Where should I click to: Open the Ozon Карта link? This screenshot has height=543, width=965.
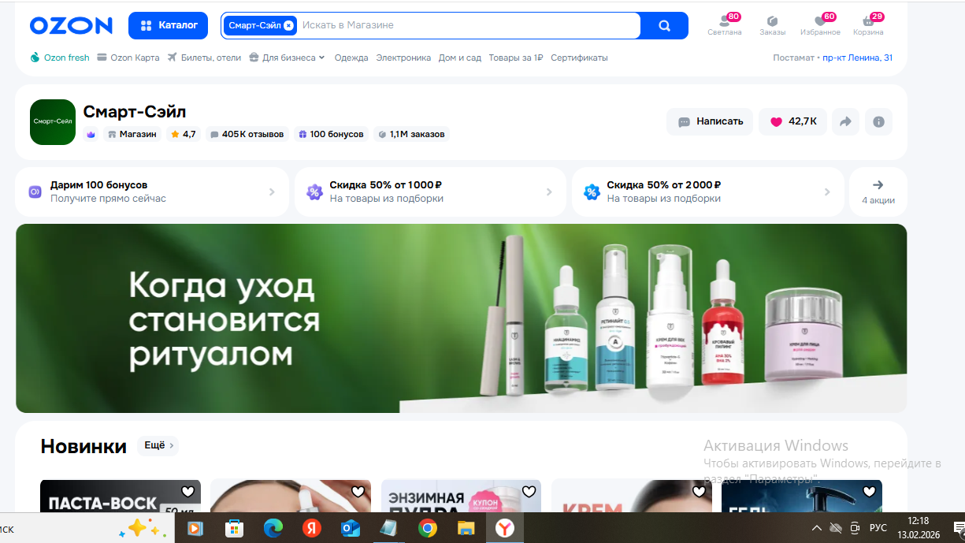(128, 58)
